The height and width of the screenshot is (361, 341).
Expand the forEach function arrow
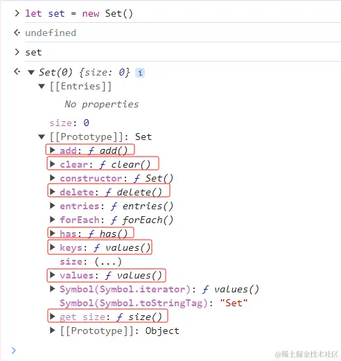click(53, 220)
